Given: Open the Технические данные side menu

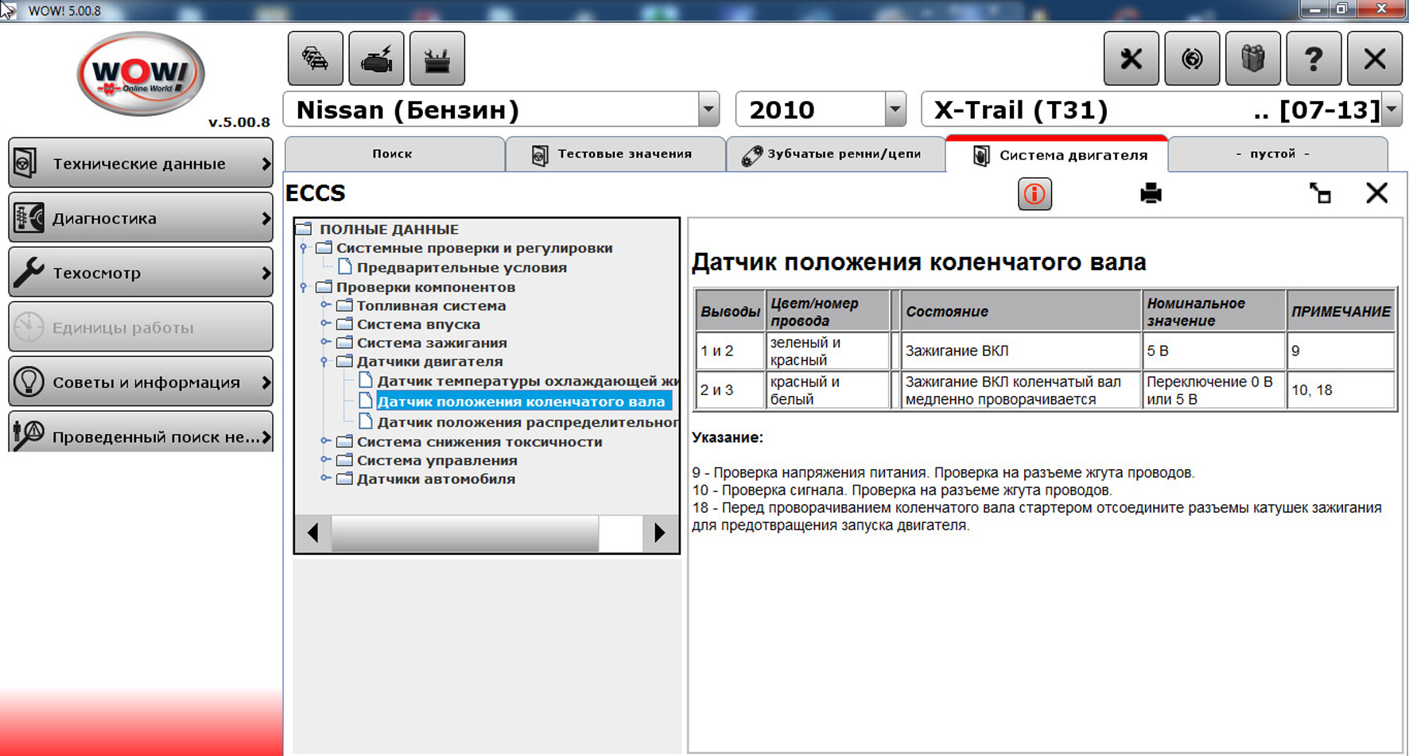Looking at the screenshot, I should [141, 164].
